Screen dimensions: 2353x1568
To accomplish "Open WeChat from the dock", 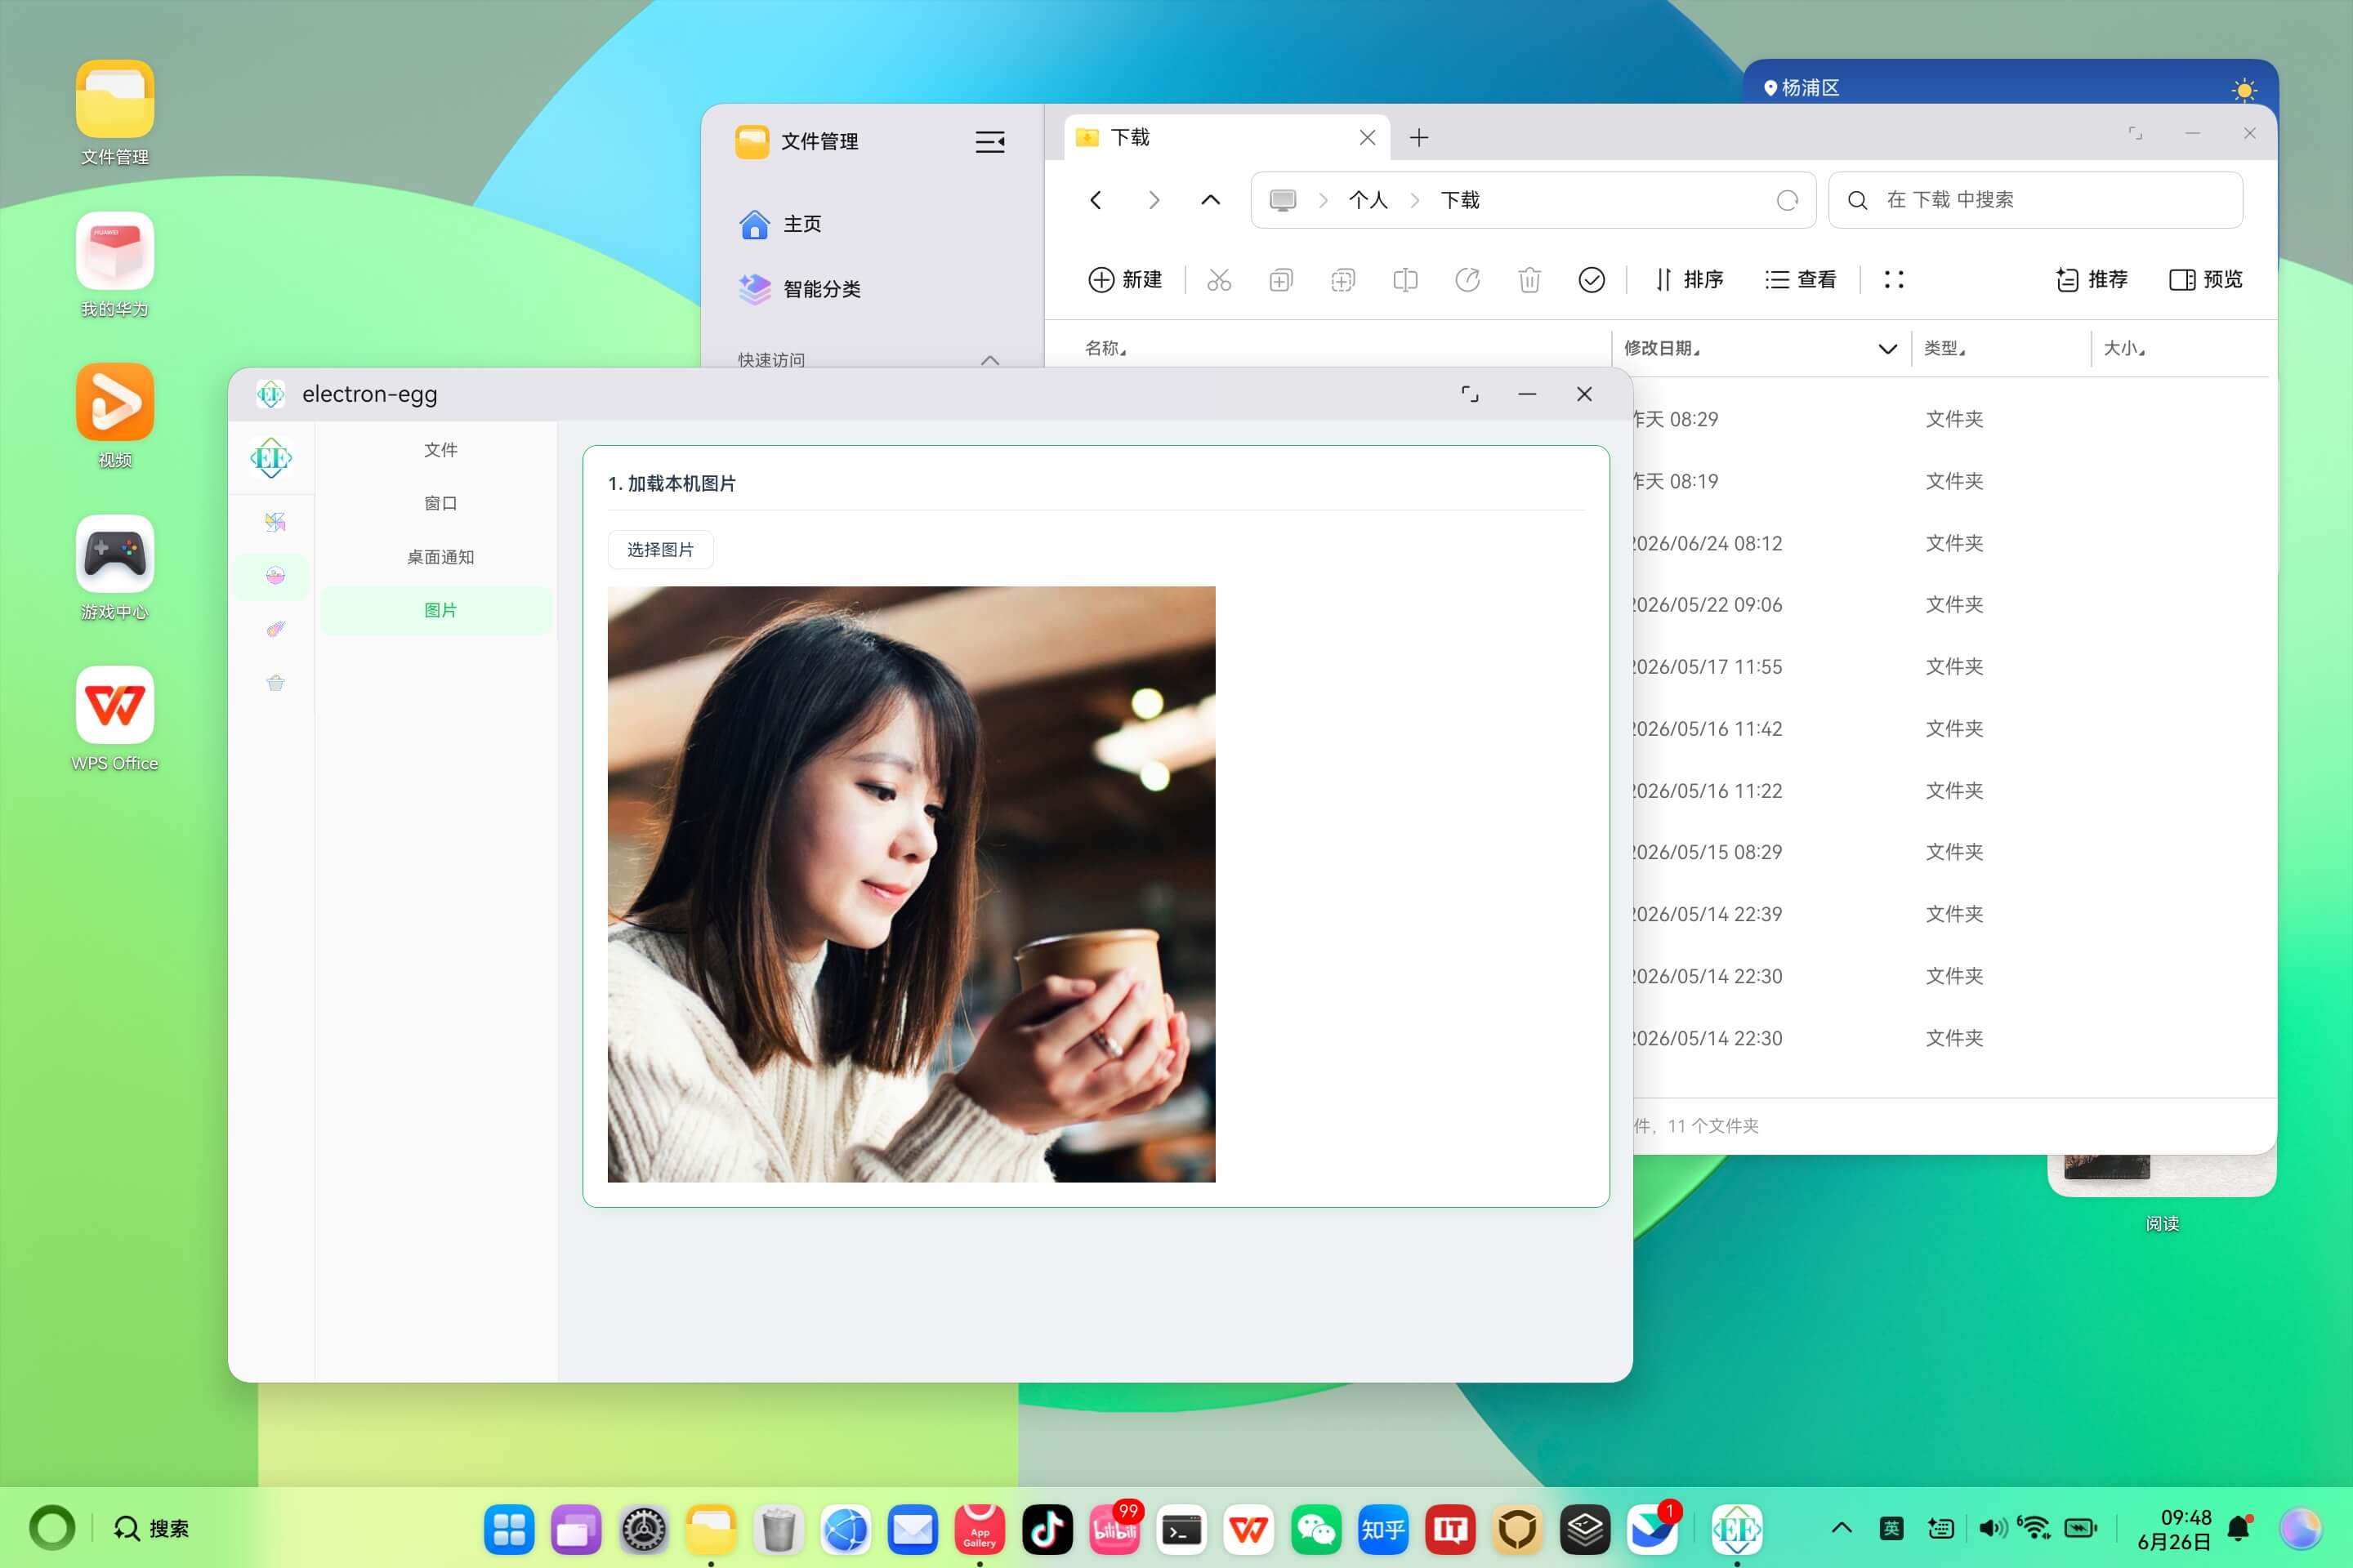I will 1315,1529.
